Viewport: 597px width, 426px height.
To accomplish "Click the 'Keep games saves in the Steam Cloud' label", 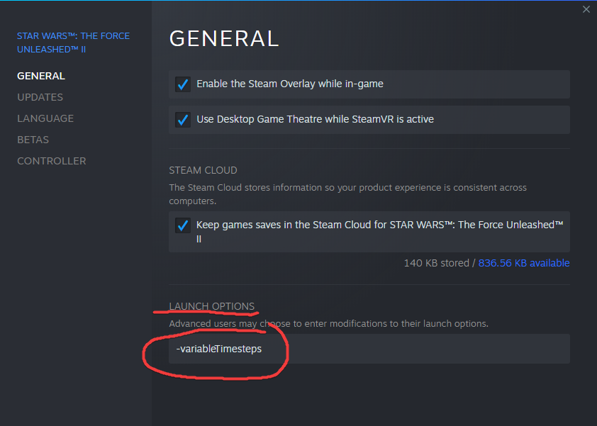I will [x=379, y=225].
